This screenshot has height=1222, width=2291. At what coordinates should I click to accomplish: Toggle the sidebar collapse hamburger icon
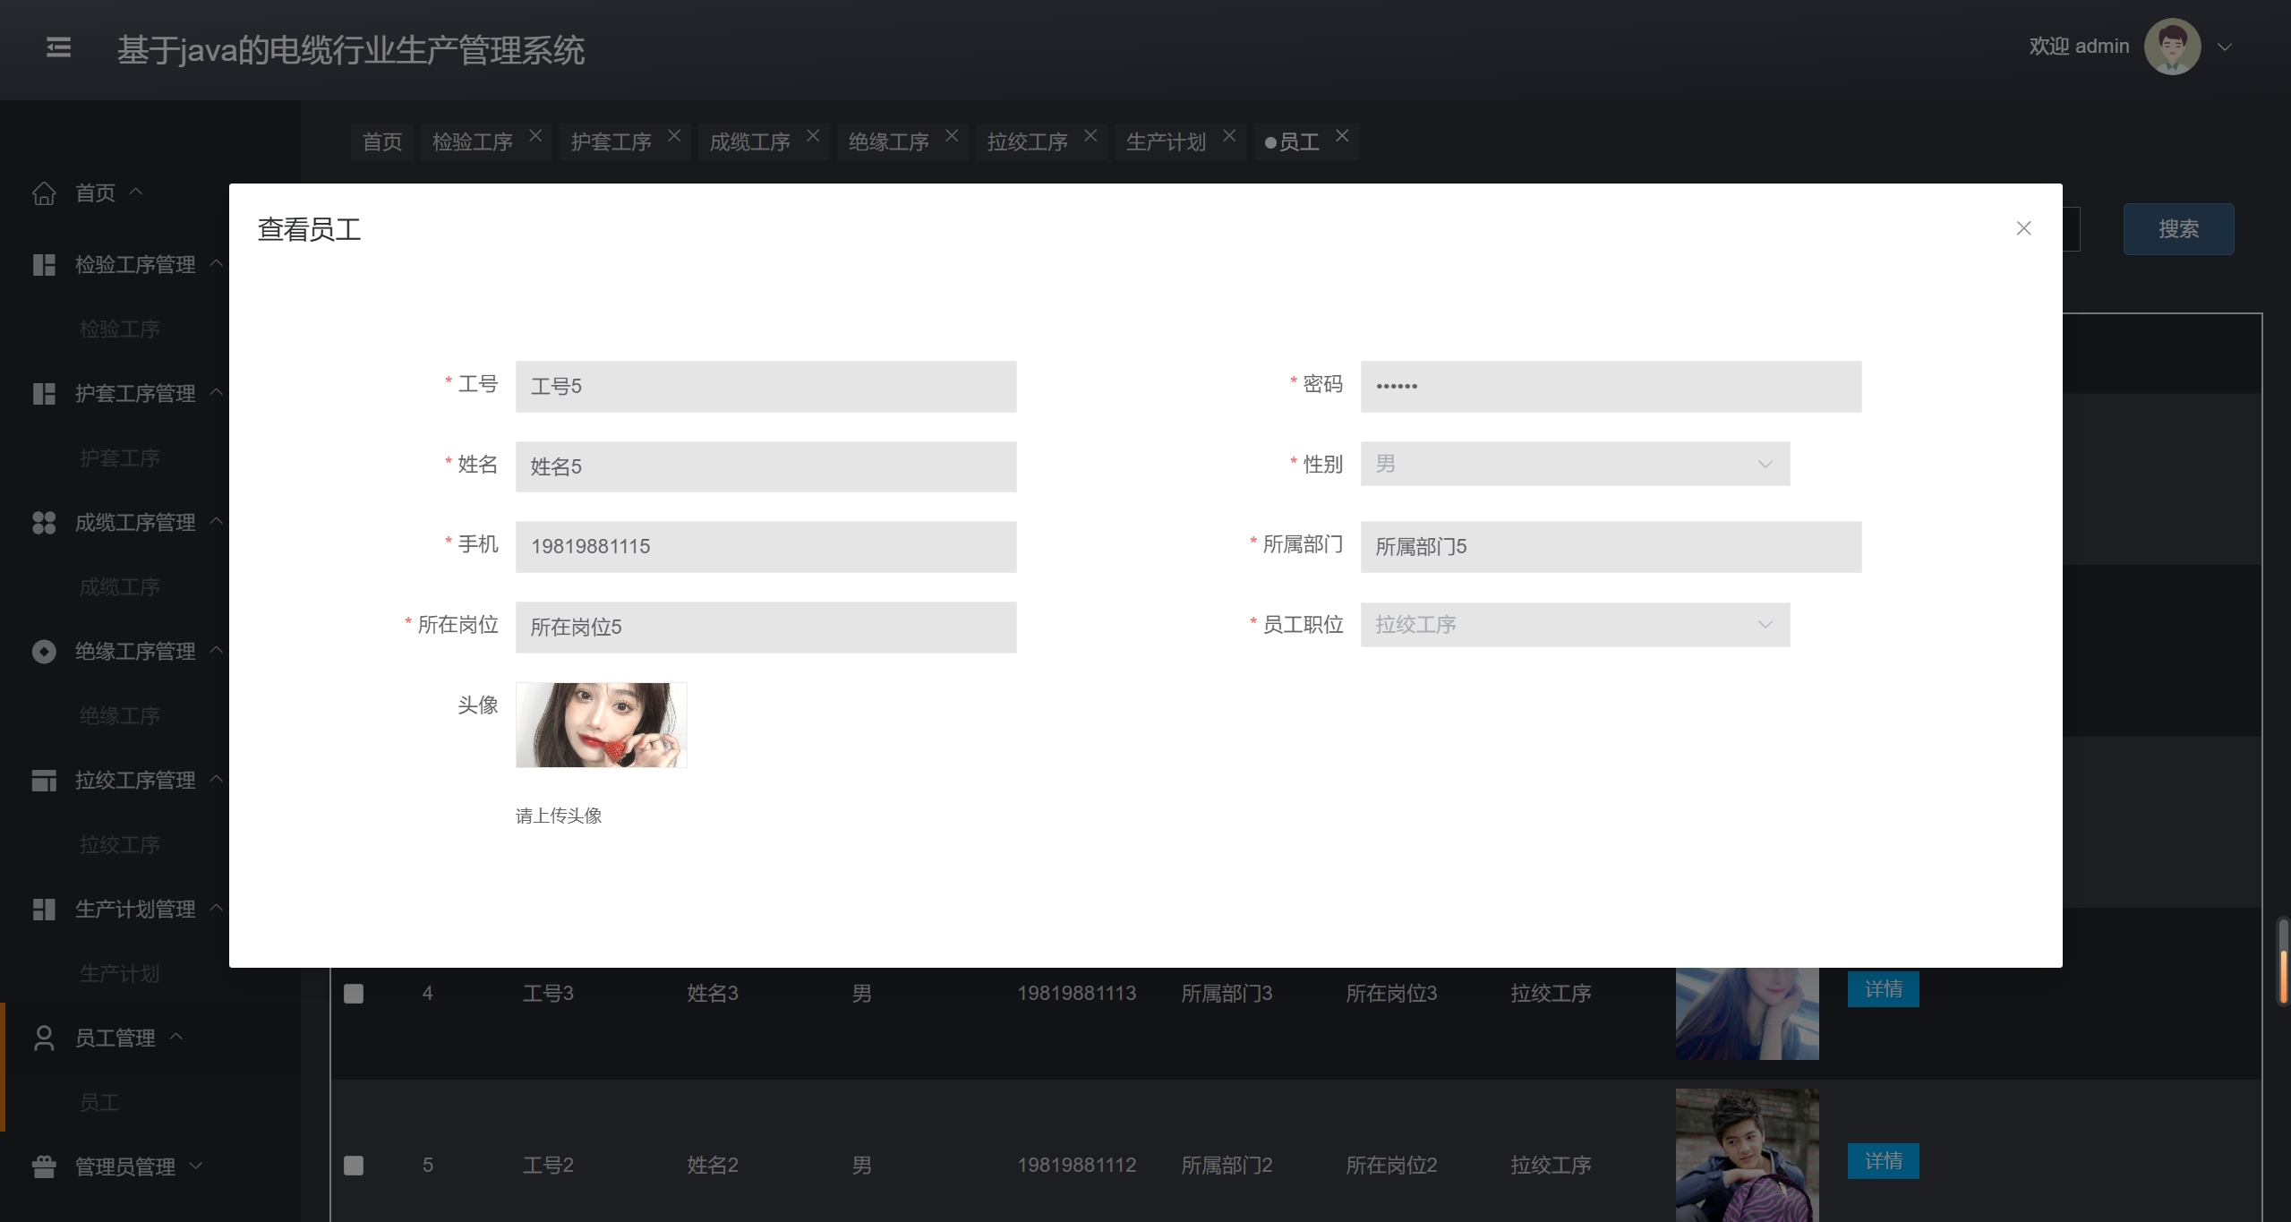pos(58,47)
